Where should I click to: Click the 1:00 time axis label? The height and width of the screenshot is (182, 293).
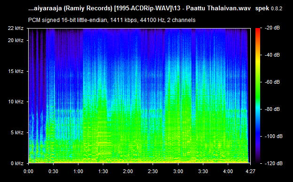click(78, 171)
